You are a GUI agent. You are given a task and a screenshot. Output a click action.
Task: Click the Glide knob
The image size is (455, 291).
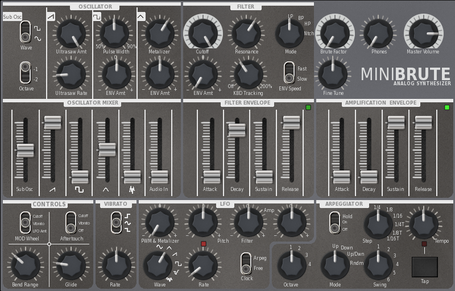[x=71, y=265]
